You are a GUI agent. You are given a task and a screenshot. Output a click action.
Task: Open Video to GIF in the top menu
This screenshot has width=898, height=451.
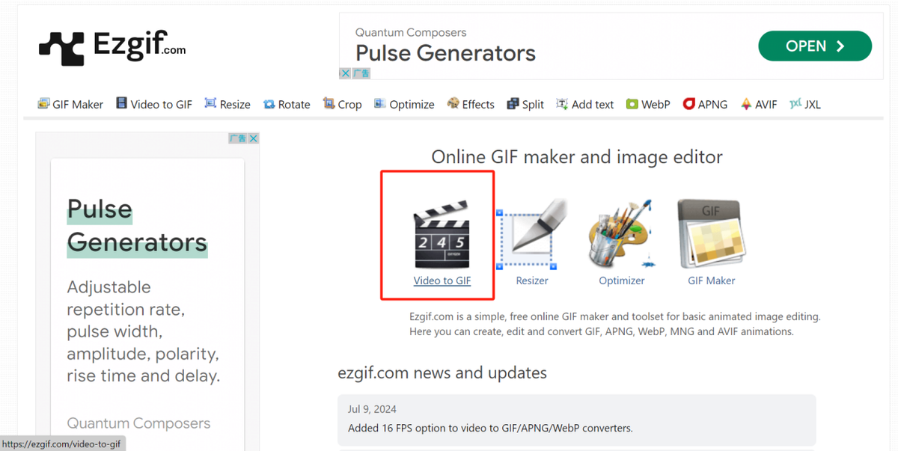[154, 104]
